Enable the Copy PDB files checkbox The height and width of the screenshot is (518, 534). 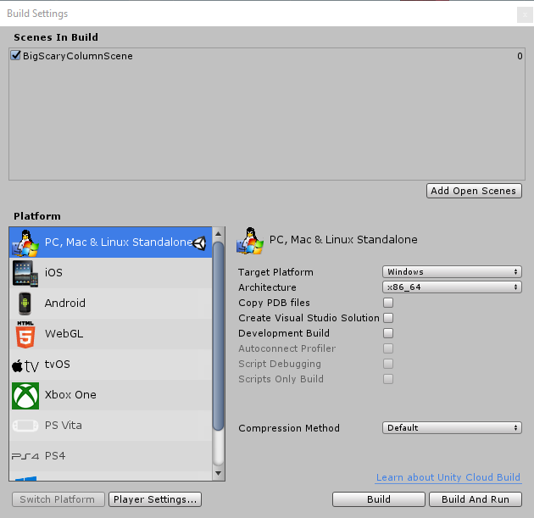[x=388, y=303]
